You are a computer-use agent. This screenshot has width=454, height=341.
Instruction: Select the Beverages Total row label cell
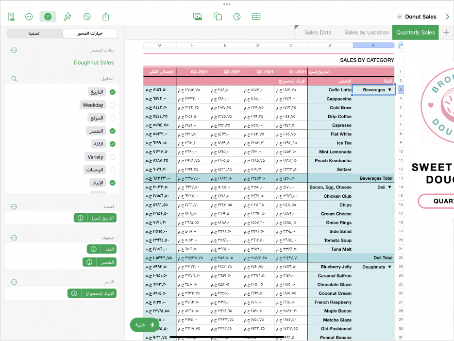coord(375,178)
